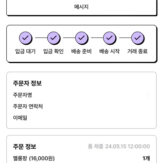The image size is (163, 163).
Task: Click the 입금 확인 checkmark circle
Action: (x=54, y=38)
